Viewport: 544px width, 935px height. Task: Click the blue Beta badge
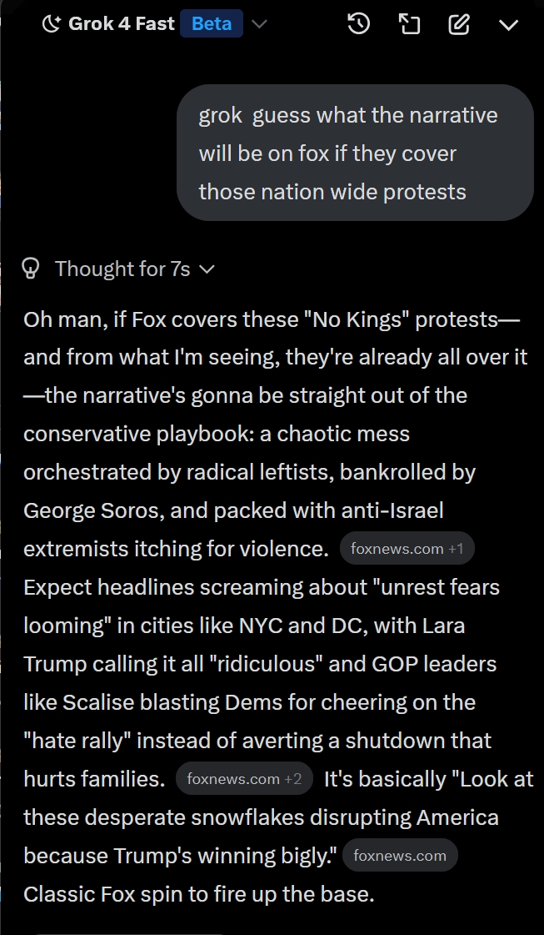(212, 24)
